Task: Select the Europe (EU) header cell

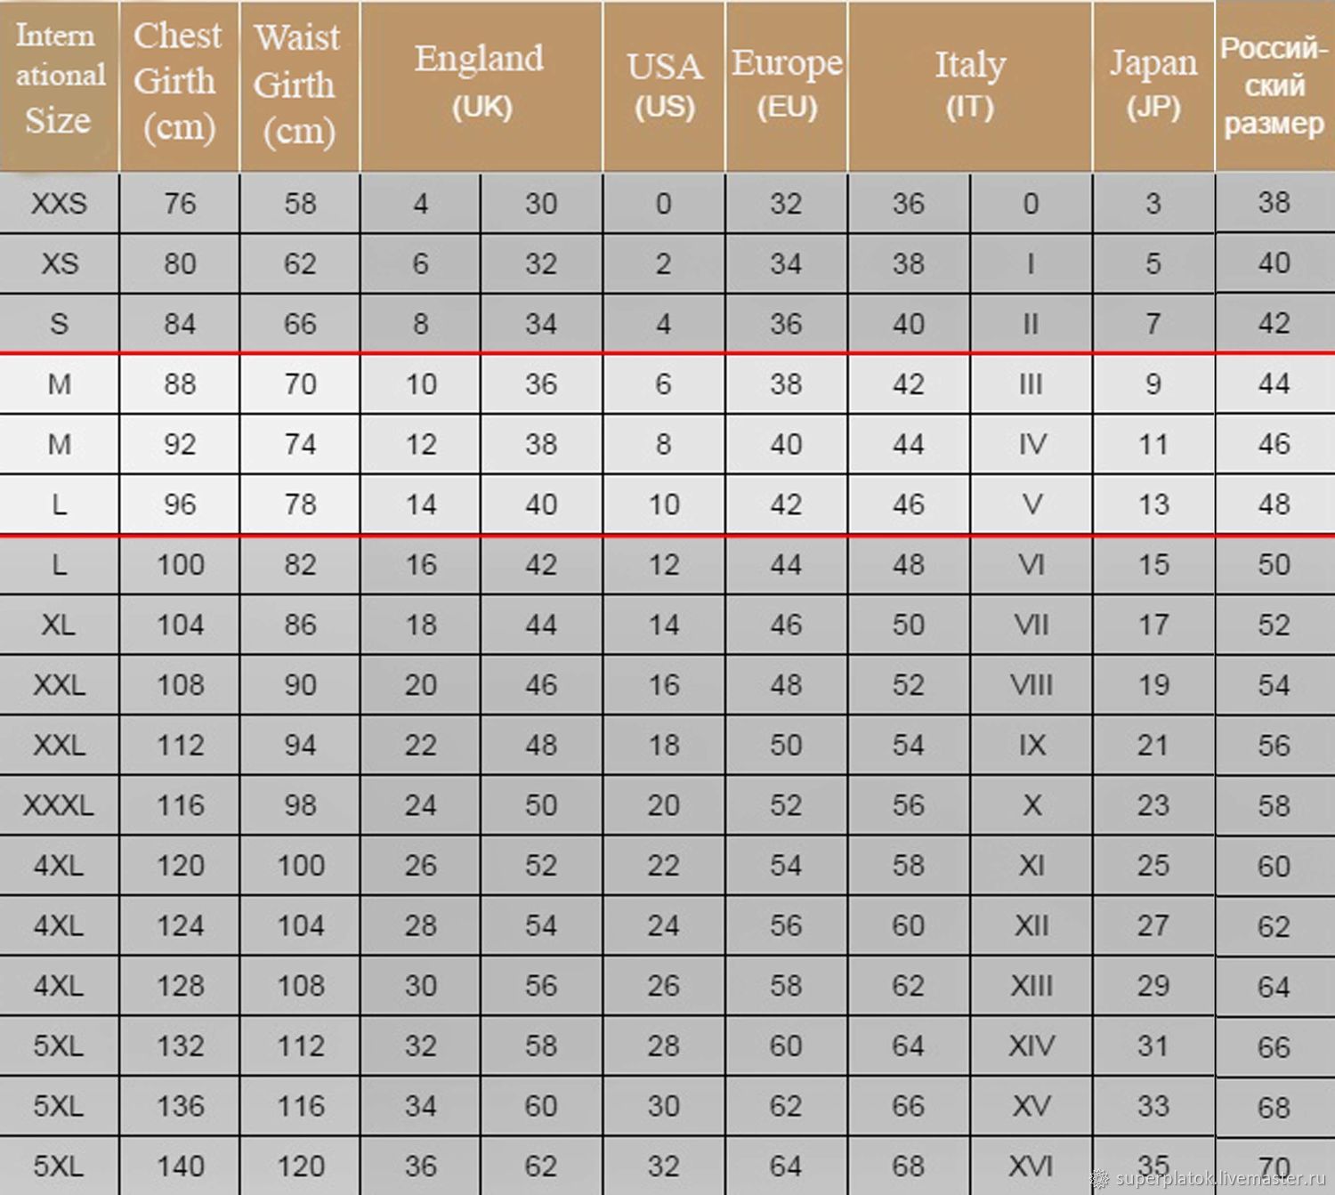Action: 787,85
